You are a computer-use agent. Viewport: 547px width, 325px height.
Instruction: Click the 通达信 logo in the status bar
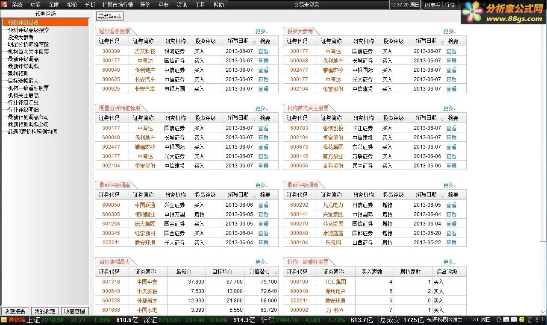tap(13, 320)
